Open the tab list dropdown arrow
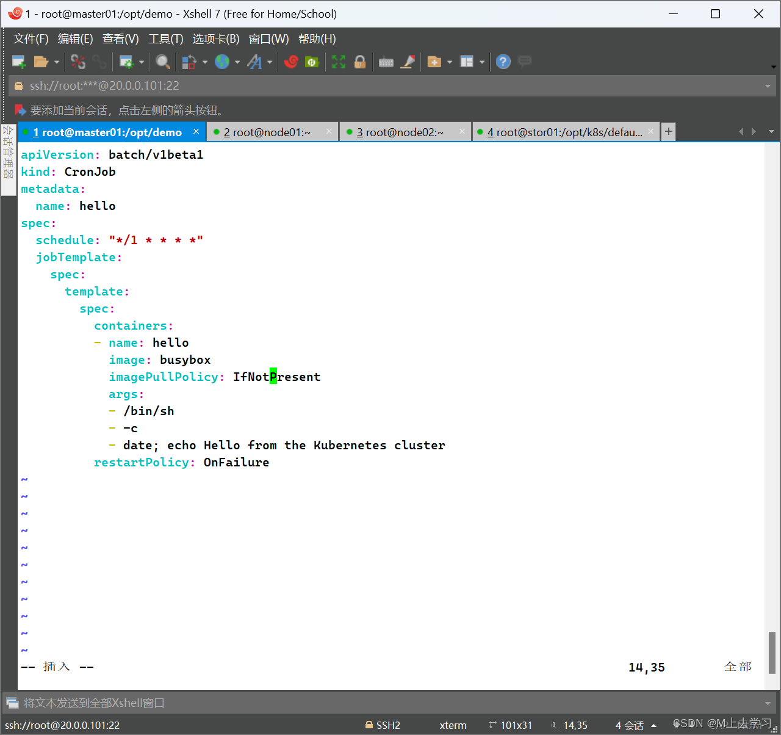 click(771, 132)
